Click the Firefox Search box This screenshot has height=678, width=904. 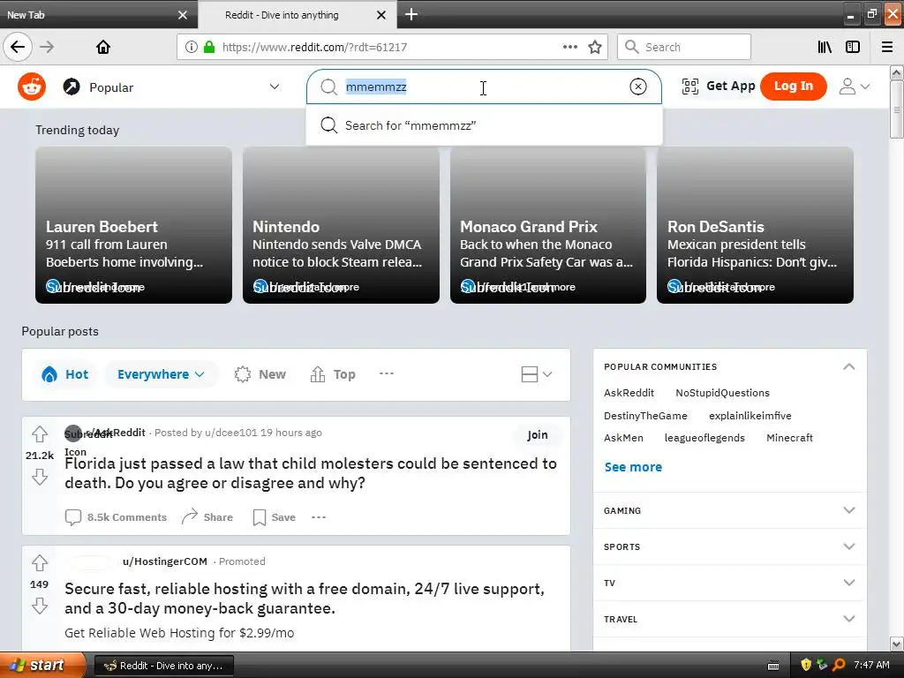click(x=684, y=47)
